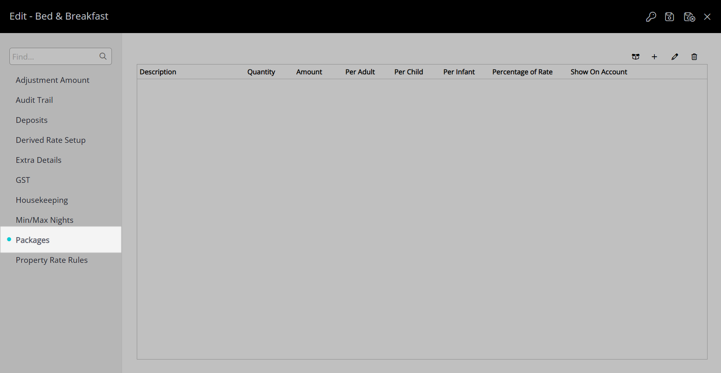Viewport: 721px width, 373px height.
Task: Open Housekeeping settings
Action: [x=42, y=200]
